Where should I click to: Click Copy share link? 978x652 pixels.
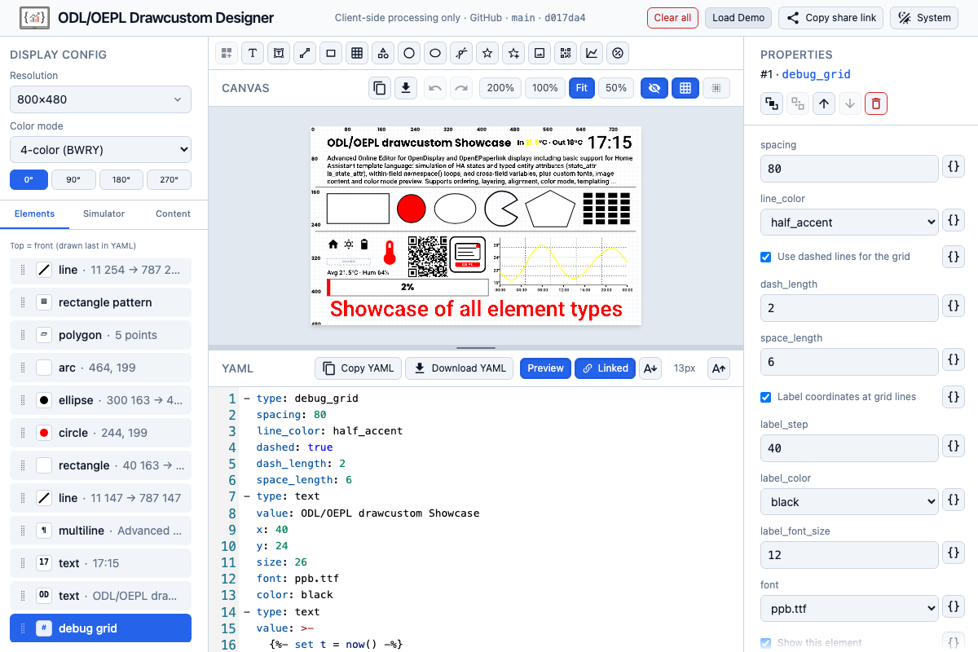coord(830,18)
